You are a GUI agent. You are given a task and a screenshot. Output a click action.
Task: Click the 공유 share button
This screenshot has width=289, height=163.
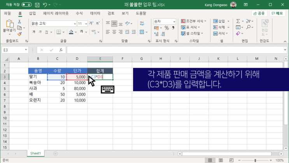click(259, 13)
